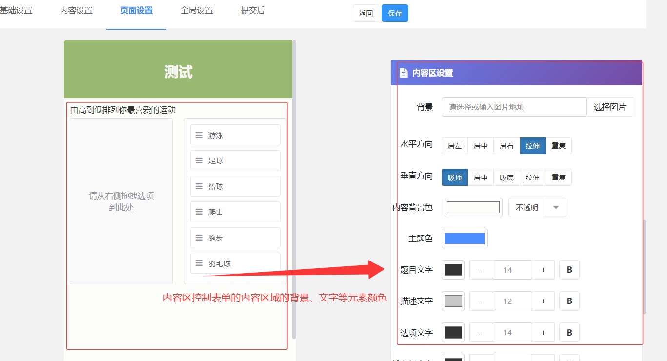The width and height of the screenshot is (667, 361).
Task: Click drag handle icon beside 篮球
Action: (199, 186)
